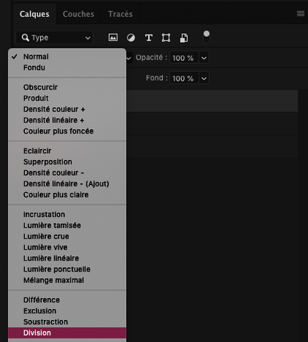This screenshot has height=342, width=308.
Task: Filter for smart objects icon
Action: click(x=184, y=38)
